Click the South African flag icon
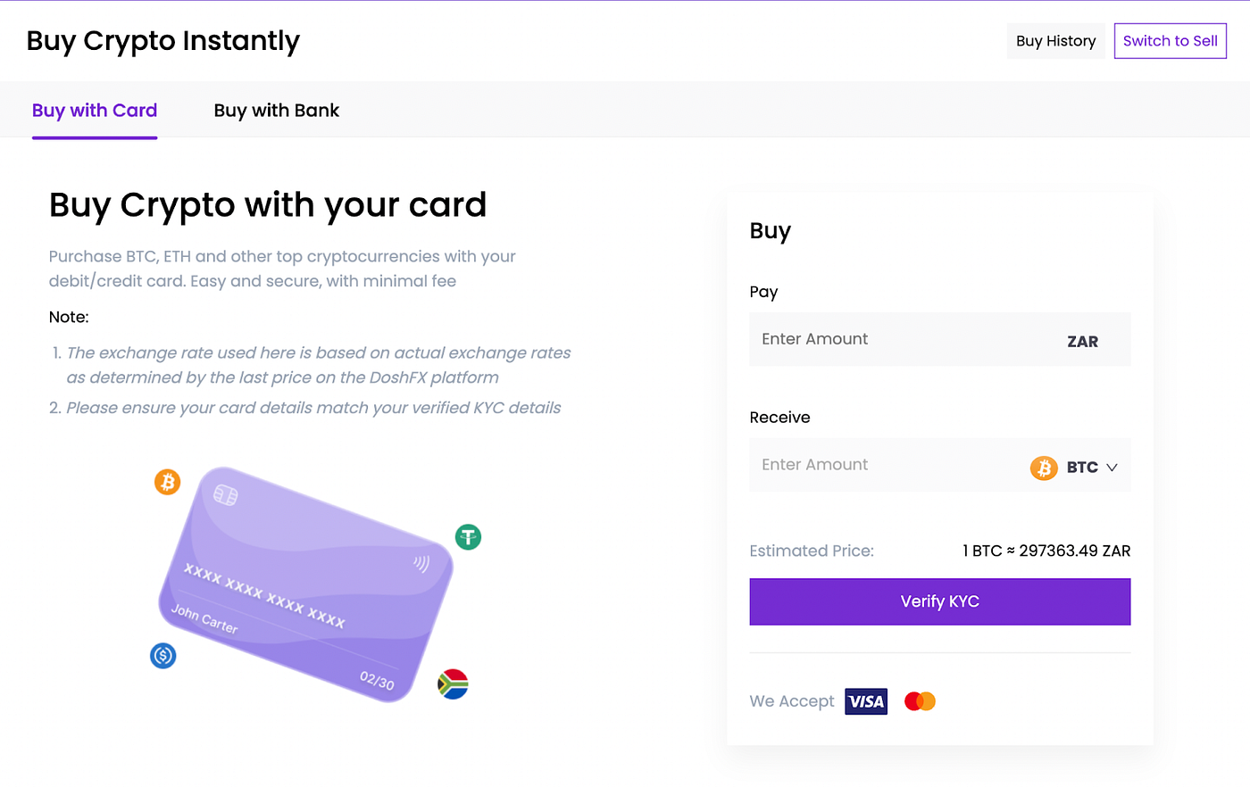The image size is (1250, 787). 453,684
